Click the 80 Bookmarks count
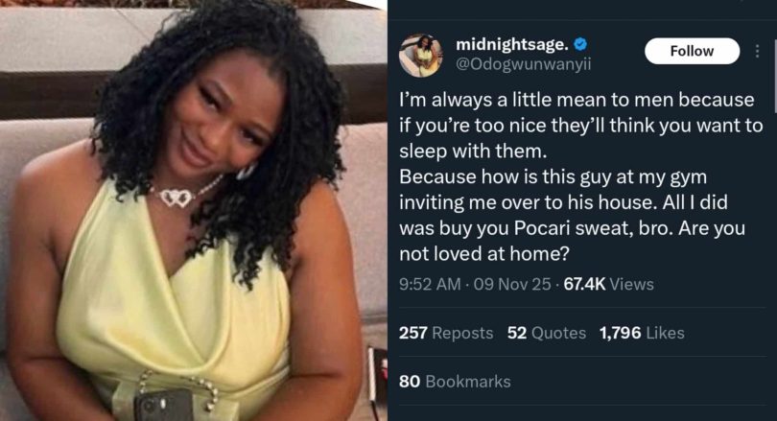777x421 pixels. point(455,381)
